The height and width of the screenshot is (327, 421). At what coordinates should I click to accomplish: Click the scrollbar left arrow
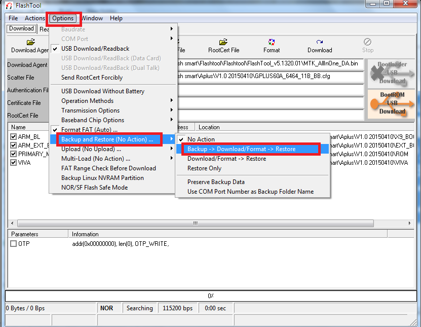(12, 223)
